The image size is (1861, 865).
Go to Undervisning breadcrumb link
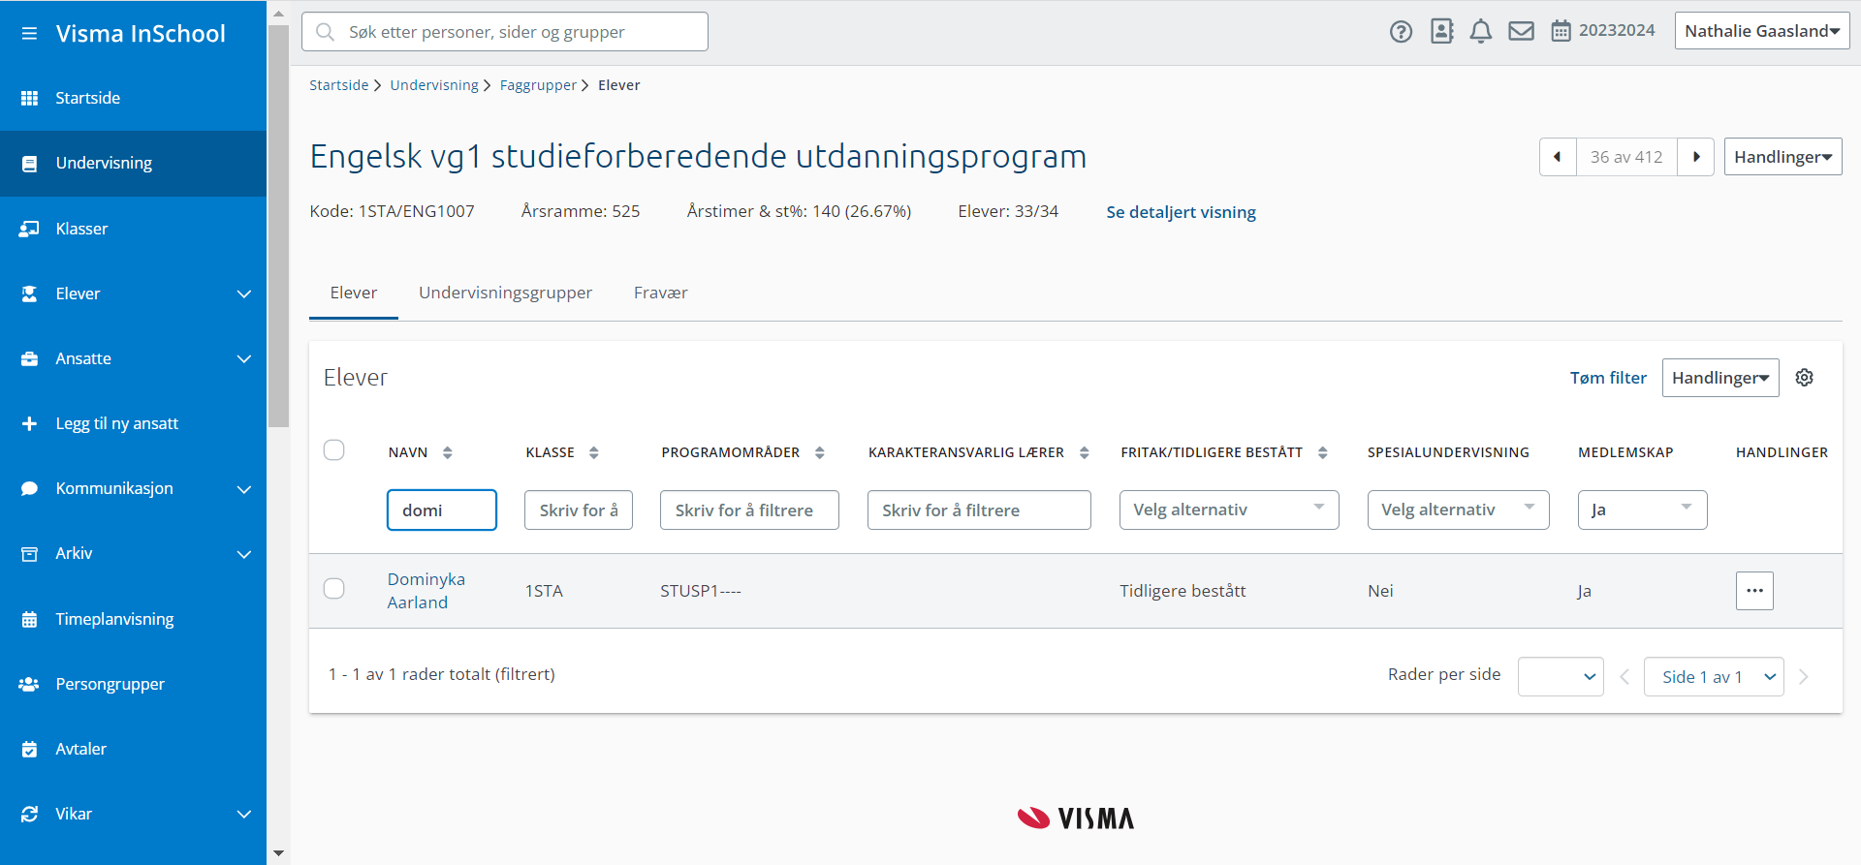[x=434, y=85]
